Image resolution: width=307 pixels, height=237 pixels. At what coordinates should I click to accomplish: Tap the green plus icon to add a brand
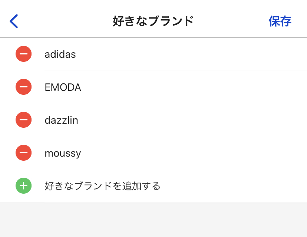[x=23, y=186]
